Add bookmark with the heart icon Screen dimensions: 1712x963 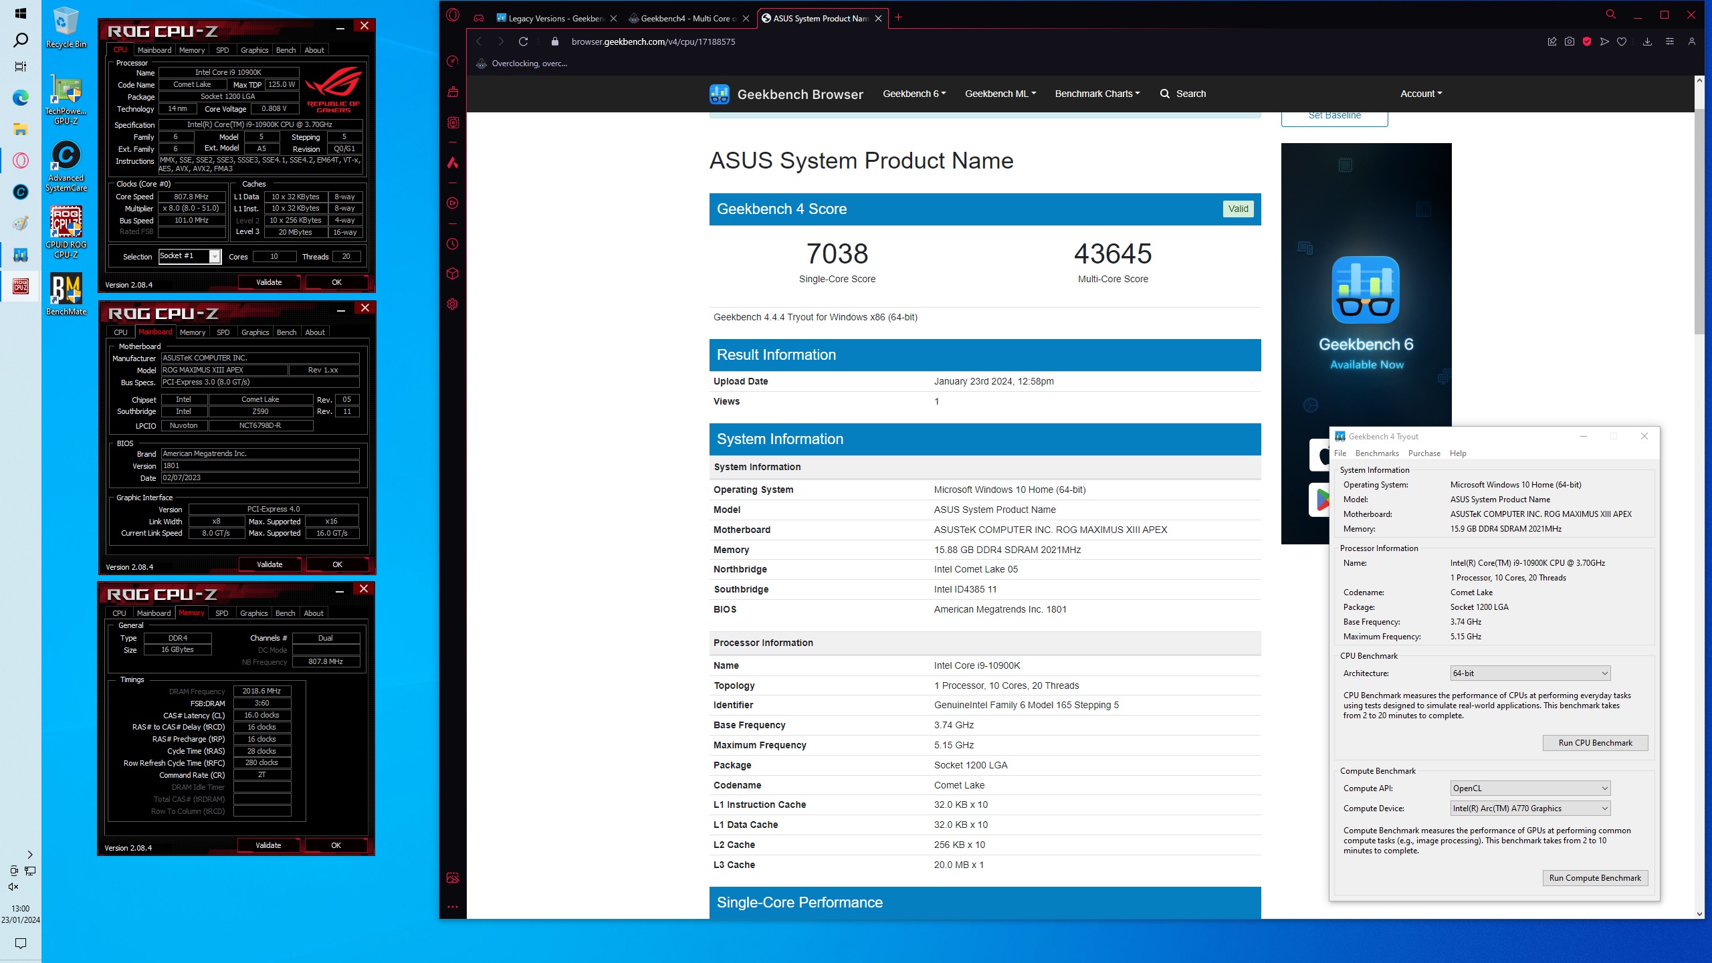coord(1622,41)
